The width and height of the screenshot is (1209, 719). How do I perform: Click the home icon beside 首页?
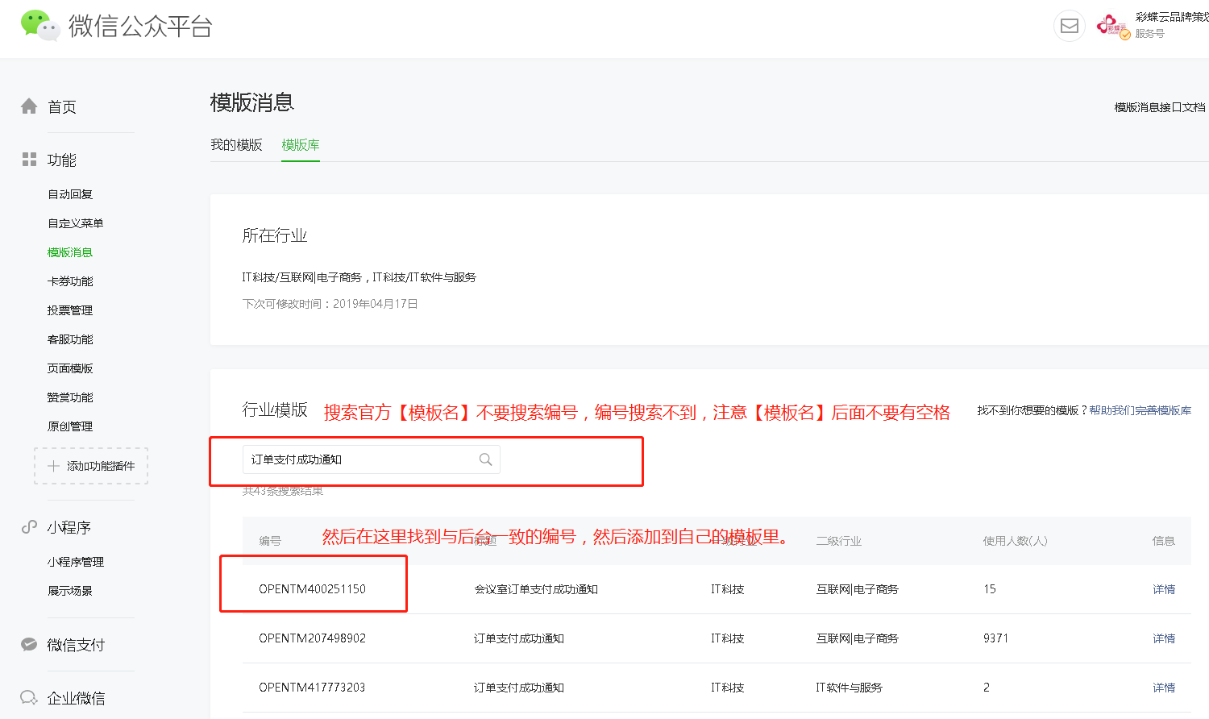pyautogui.click(x=29, y=106)
